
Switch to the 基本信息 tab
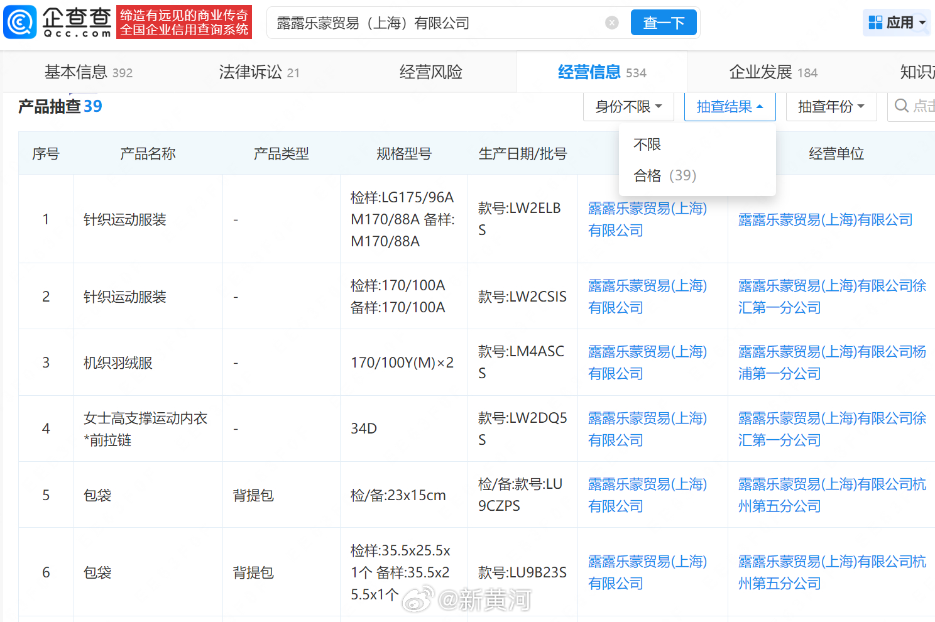pos(88,72)
